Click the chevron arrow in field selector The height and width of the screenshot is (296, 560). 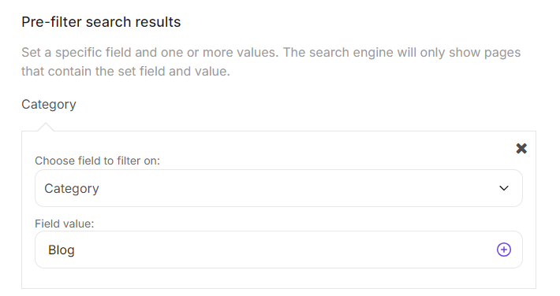(503, 188)
